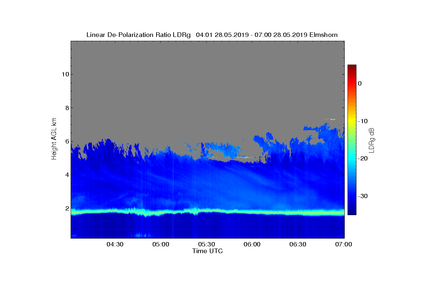Click the '05:00' time tick label
Image resolution: width=426 pixels, height=284 pixels.
[x=160, y=245]
